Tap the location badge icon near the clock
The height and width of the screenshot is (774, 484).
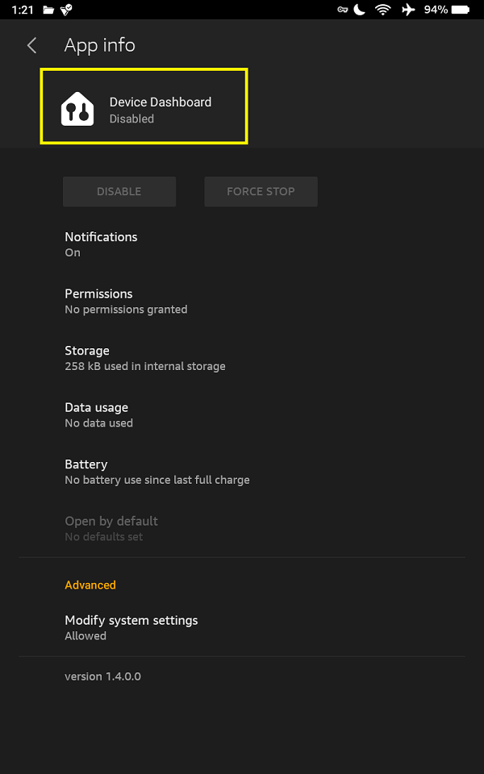click(67, 10)
